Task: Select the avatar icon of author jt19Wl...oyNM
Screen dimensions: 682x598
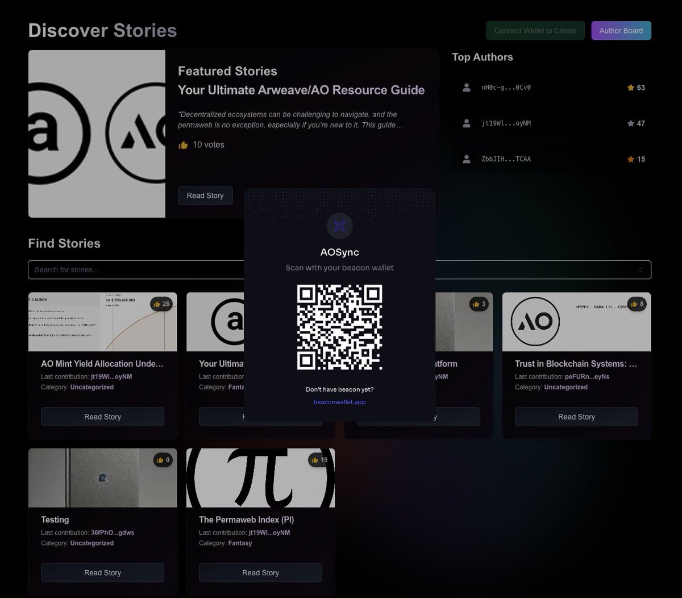Action: (467, 123)
